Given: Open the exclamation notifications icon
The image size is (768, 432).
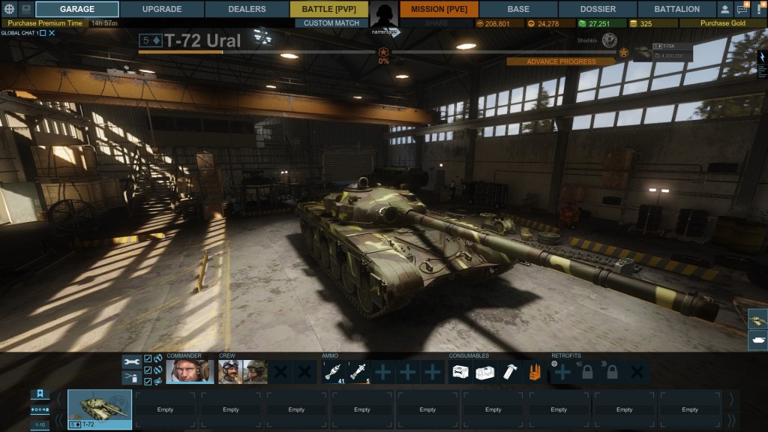Looking at the screenshot, I should pos(760,9).
